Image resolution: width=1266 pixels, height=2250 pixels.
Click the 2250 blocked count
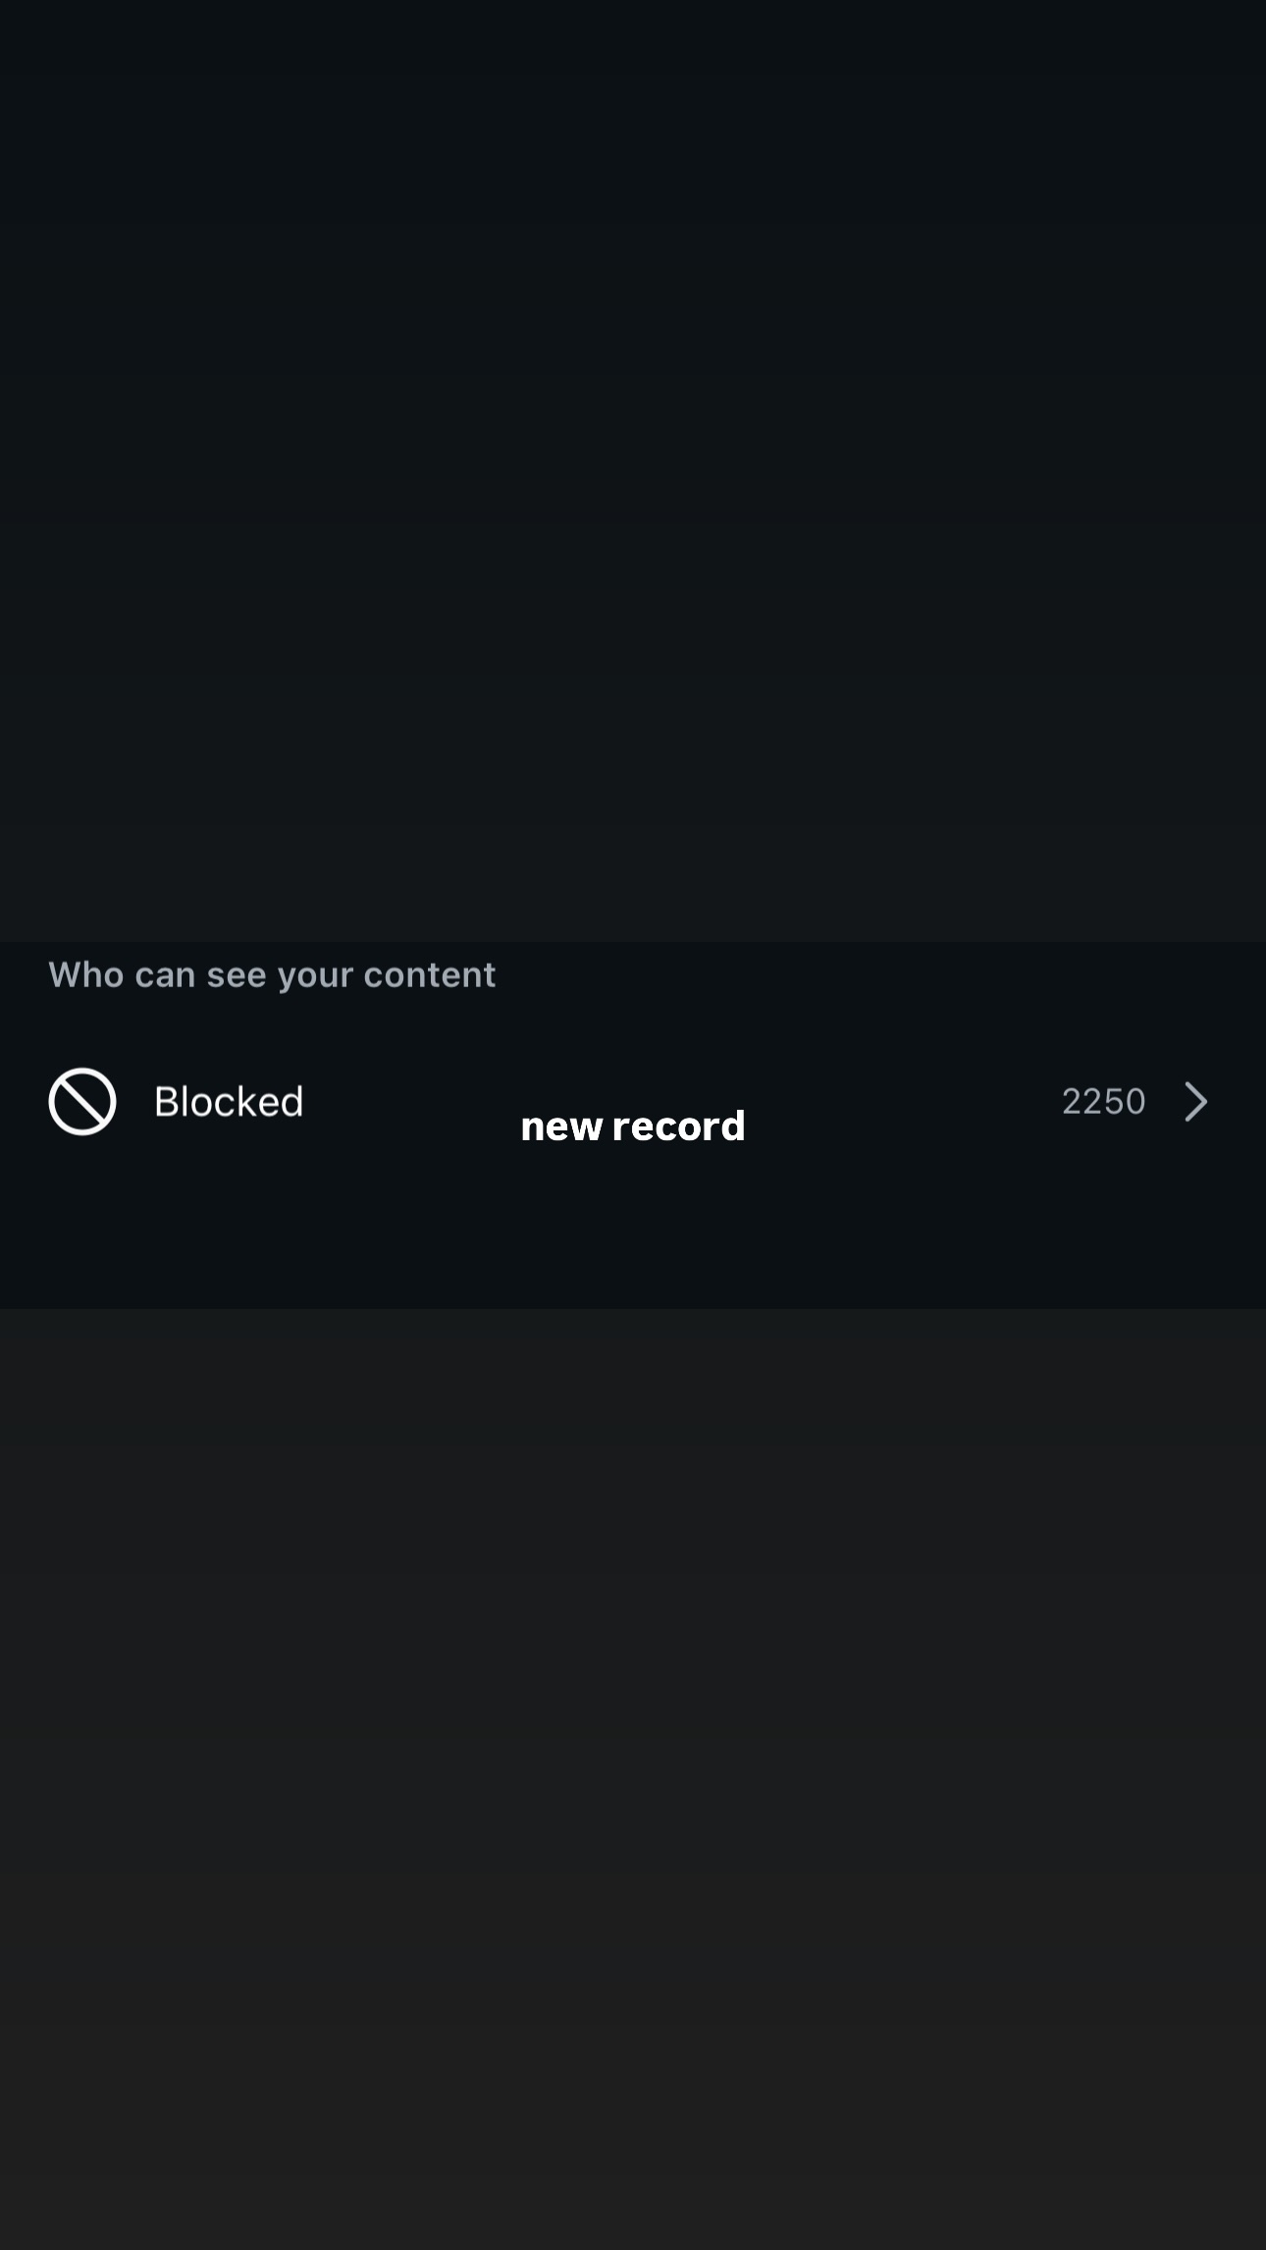click(x=1103, y=1101)
